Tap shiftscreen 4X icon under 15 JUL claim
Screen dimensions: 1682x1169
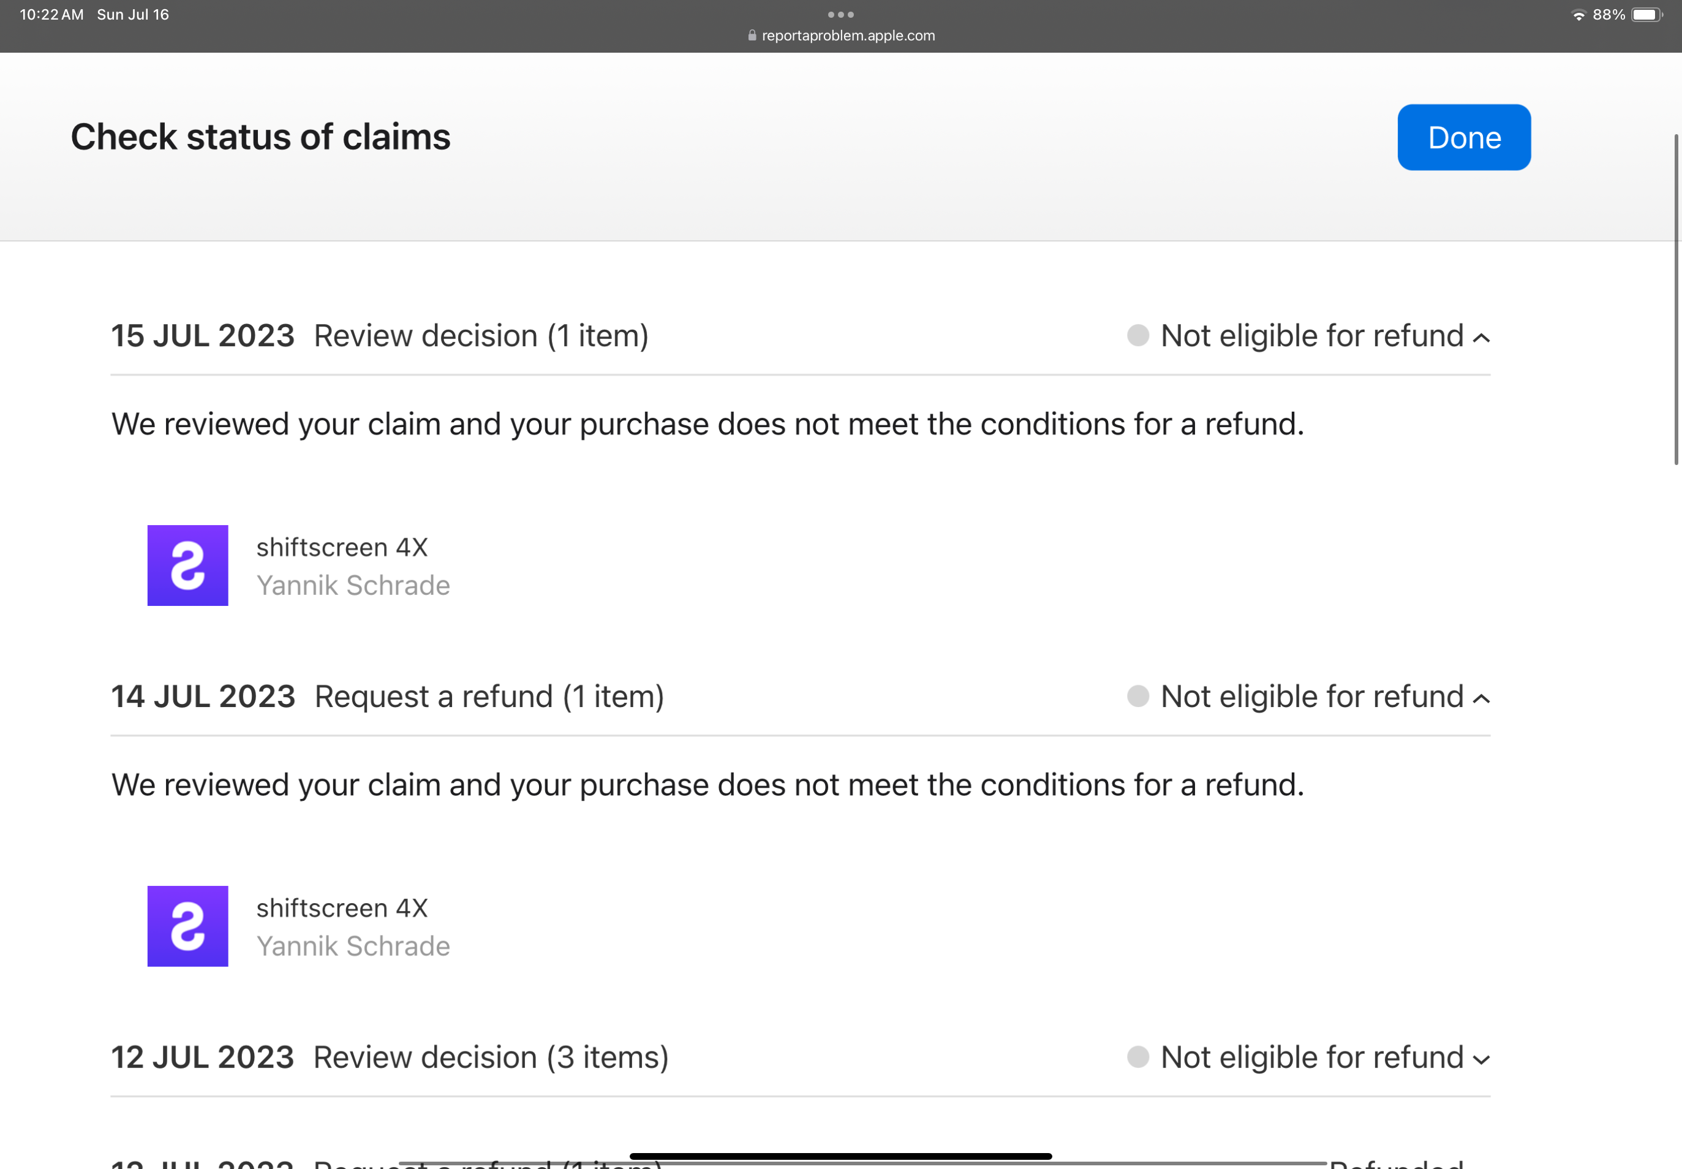pyautogui.click(x=187, y=566)
